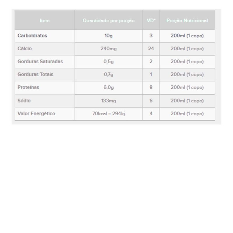Select the 0,5g saturated fat value
This screenshot has width=233, height=233.
[x=108, y=61]
